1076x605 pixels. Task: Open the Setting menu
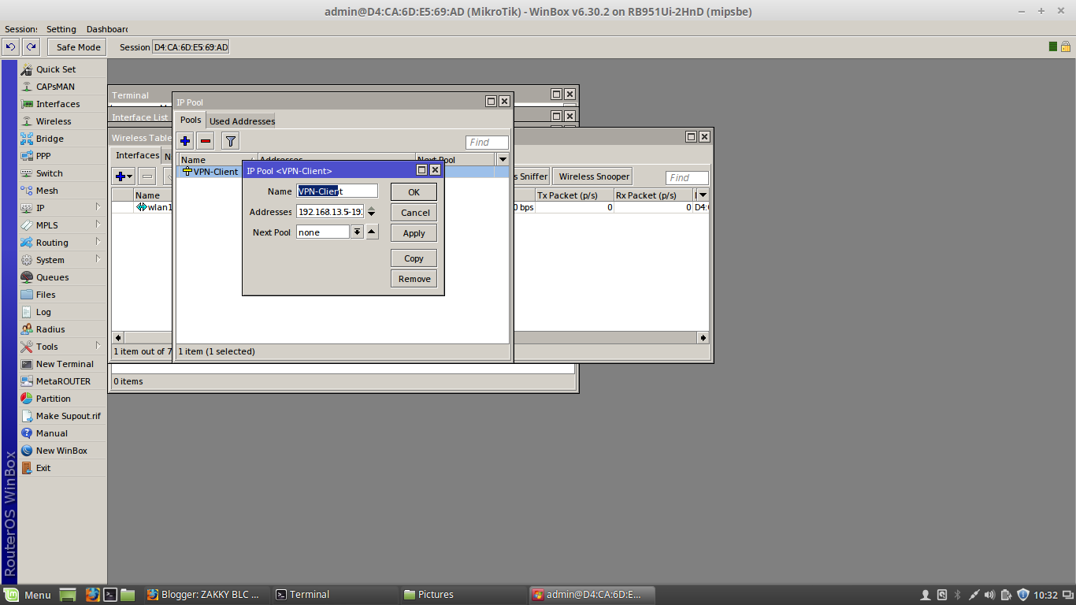click(x=61, y=29)
